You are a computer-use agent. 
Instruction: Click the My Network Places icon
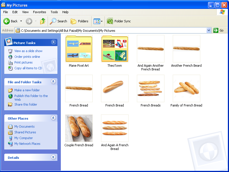[10, 144]
